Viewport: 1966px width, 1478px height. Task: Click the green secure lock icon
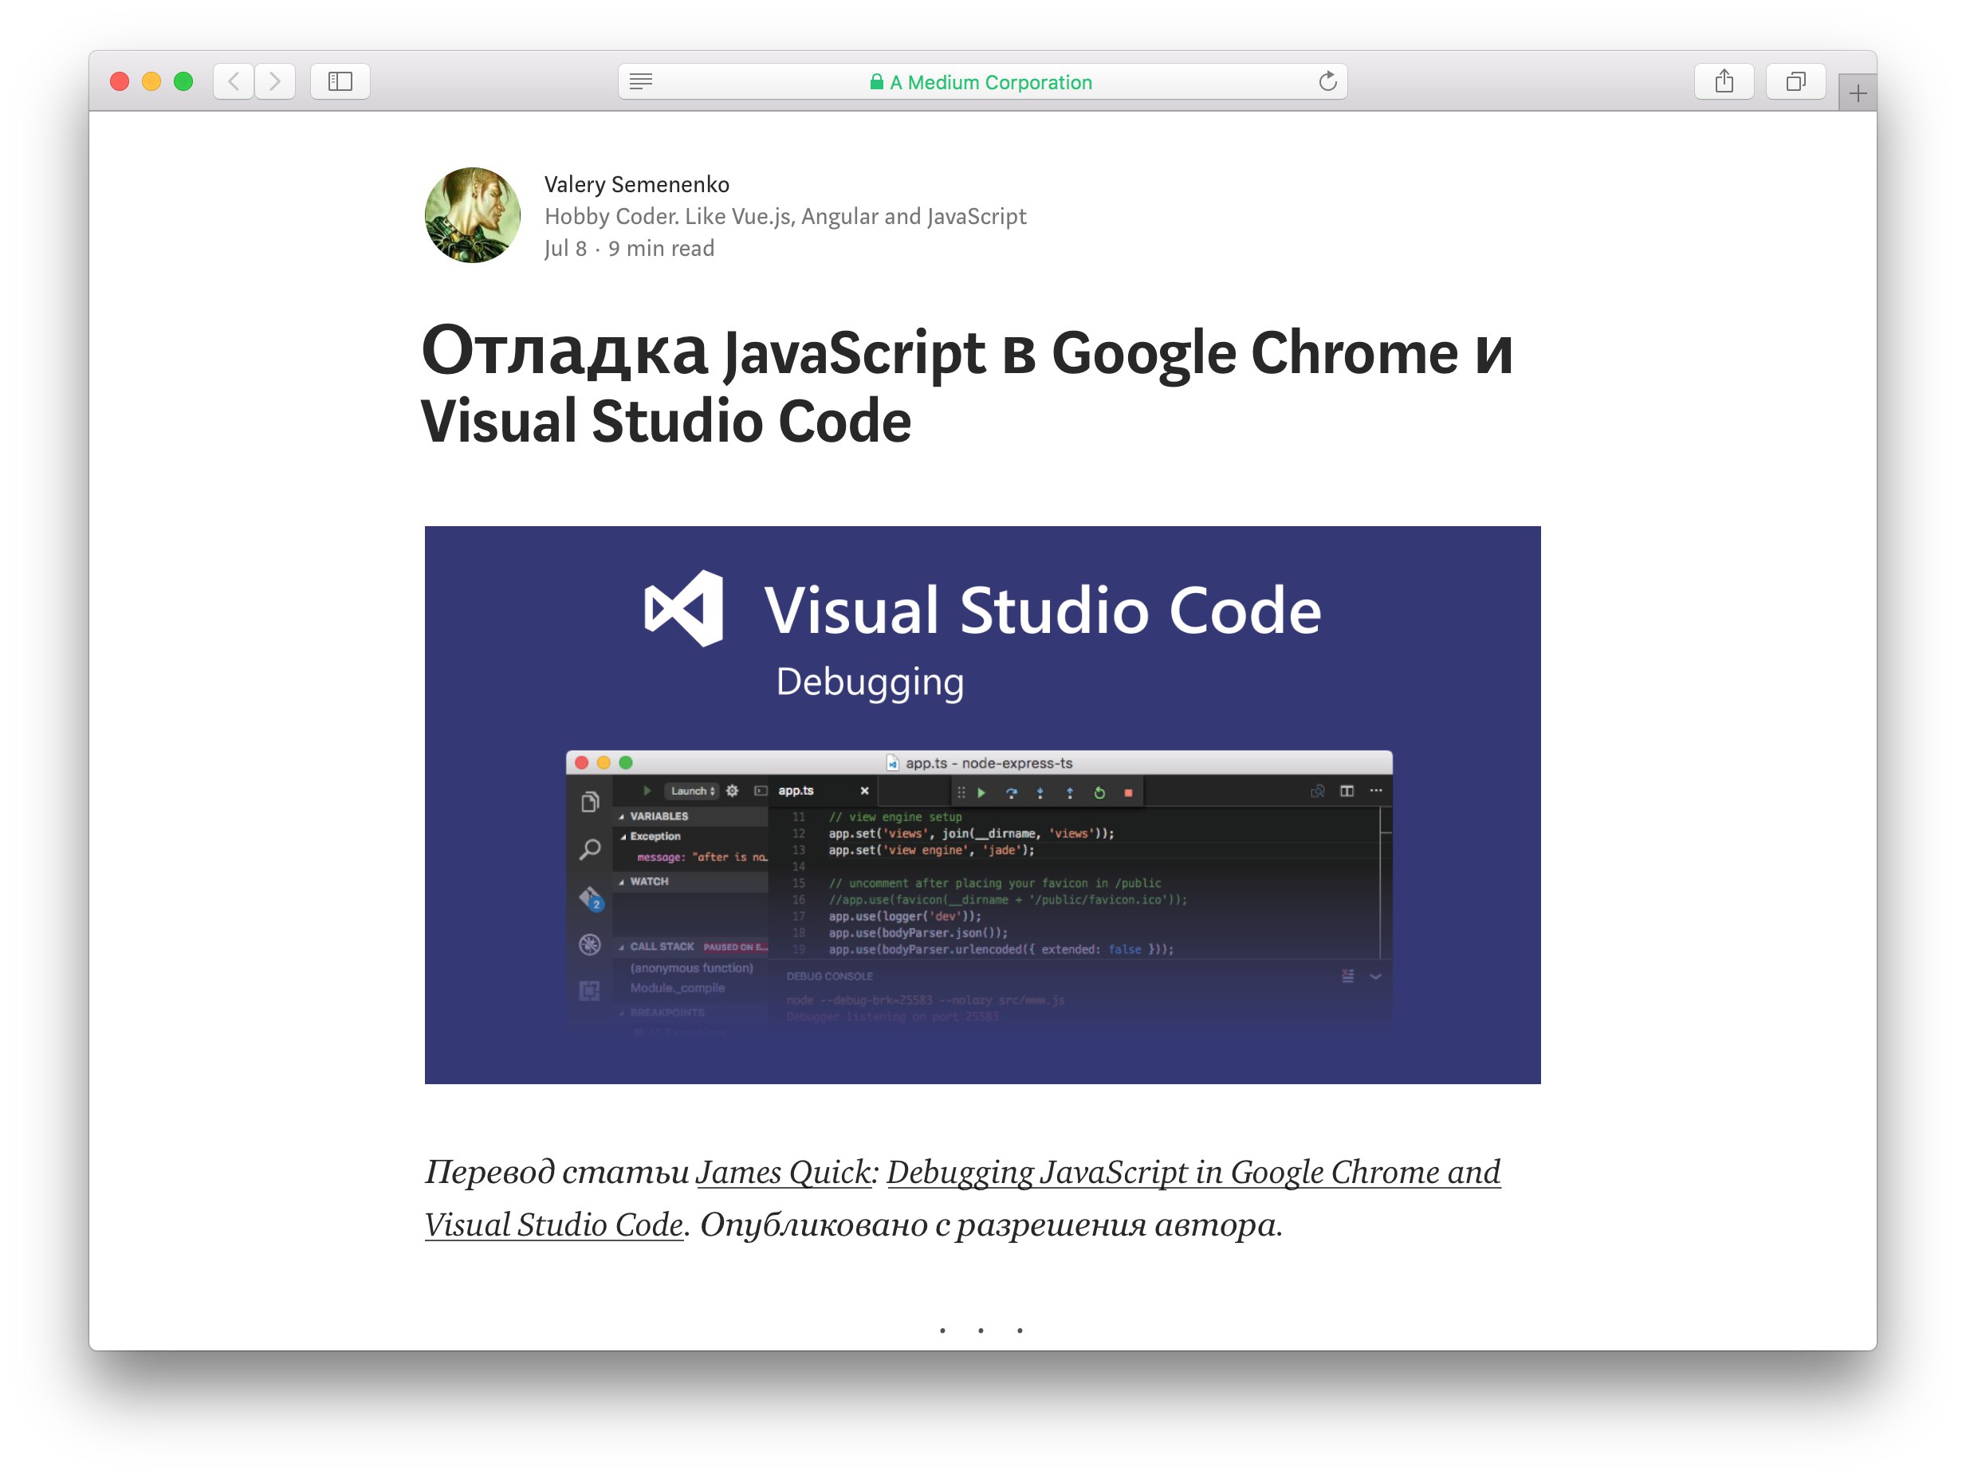pos(876,82)
